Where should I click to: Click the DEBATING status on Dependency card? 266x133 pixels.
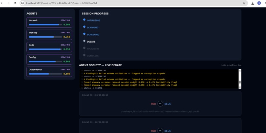(65, 70)
